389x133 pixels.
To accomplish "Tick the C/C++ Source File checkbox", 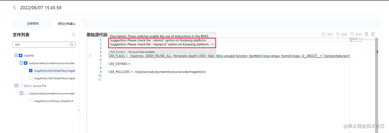I will (21, 86).
